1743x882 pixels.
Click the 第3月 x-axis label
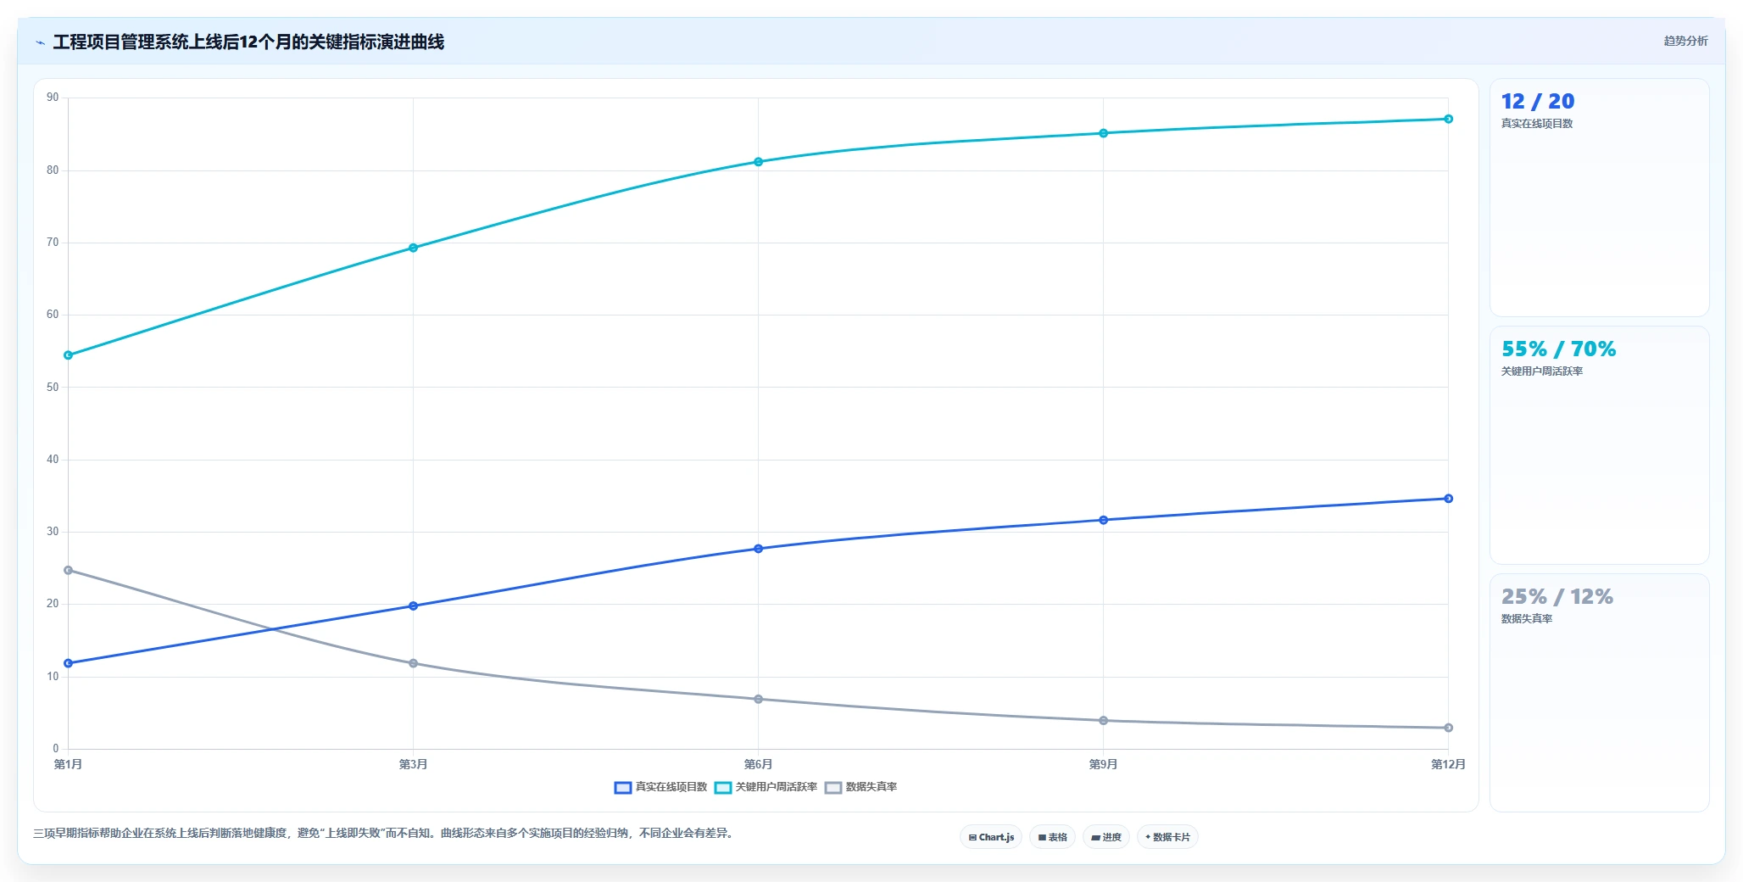pos(414,764)
